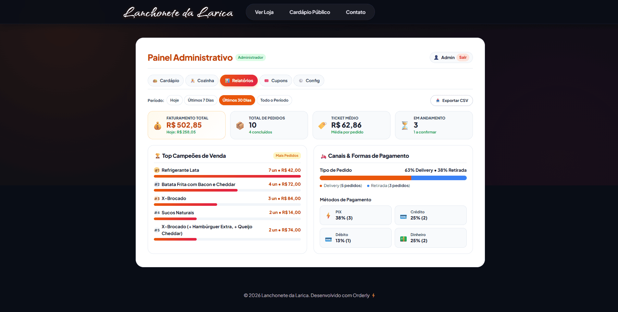618x312 pixels.
Task: Select Últimos 30 Dias period
Action: (x=237, y=100)
